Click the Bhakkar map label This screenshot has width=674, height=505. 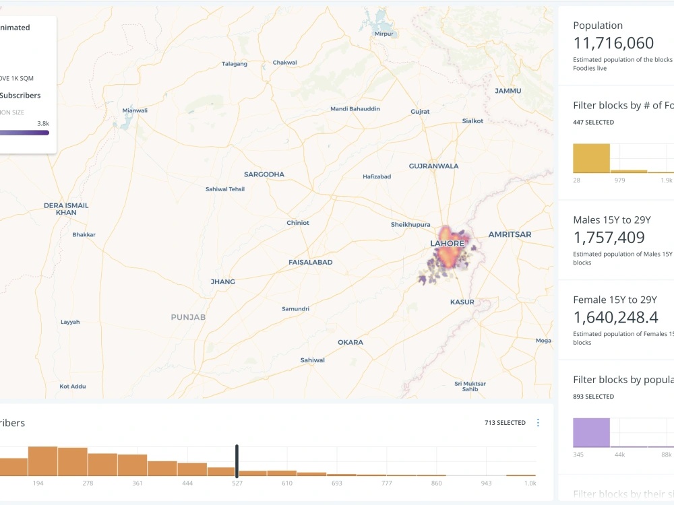pos(84,235)
